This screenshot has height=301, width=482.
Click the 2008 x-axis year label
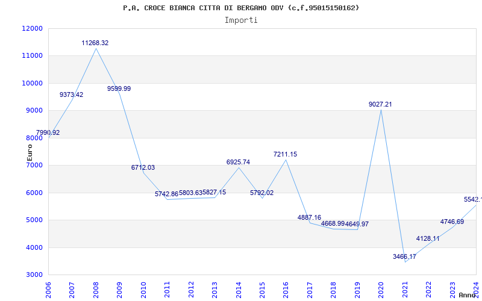[96, 290]
